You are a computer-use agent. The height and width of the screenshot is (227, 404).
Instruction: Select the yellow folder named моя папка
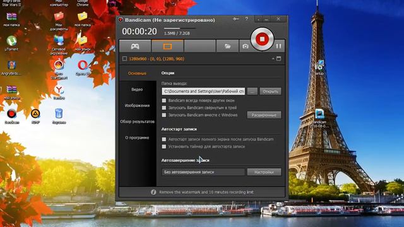tap(83, 20)
